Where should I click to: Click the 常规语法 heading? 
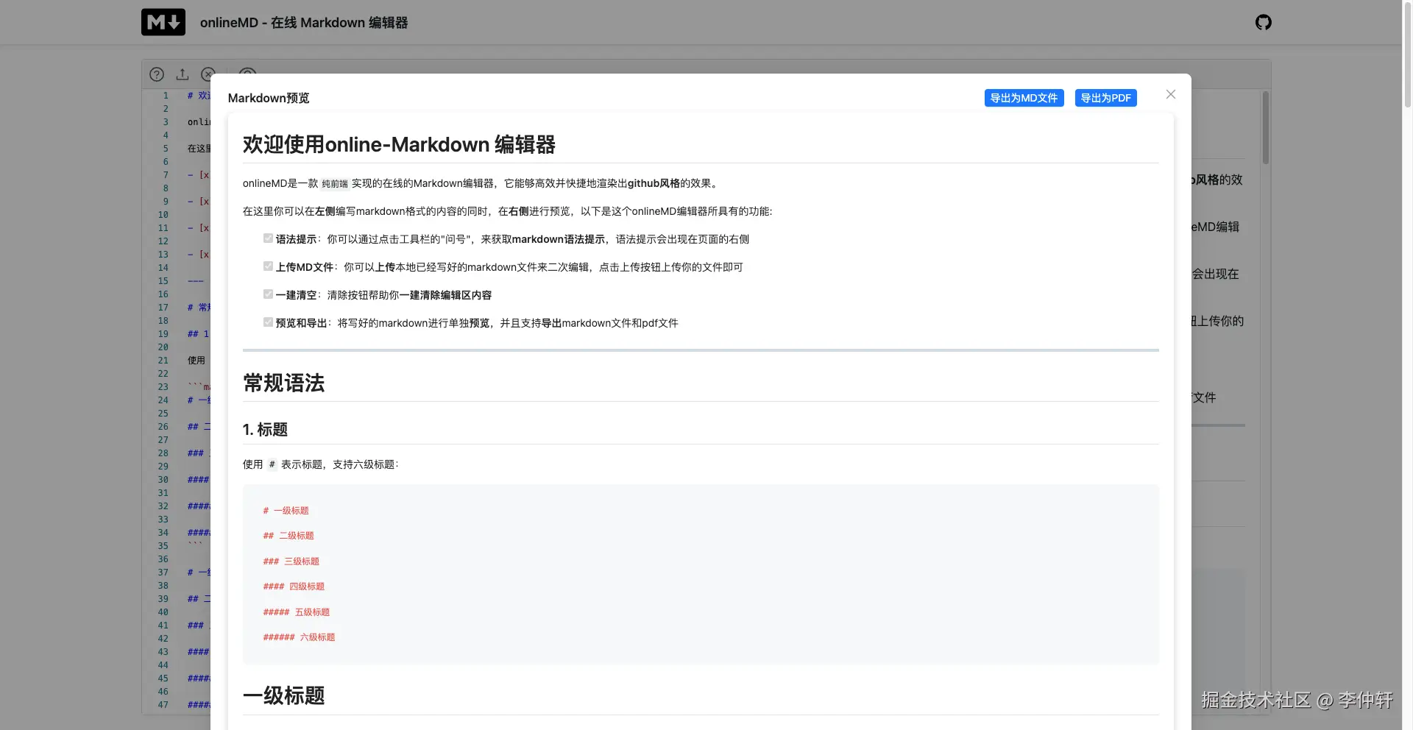pos(283,383)
